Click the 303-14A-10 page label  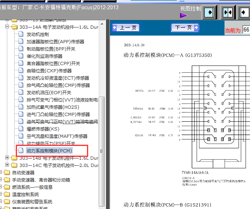tap(134, 45)
